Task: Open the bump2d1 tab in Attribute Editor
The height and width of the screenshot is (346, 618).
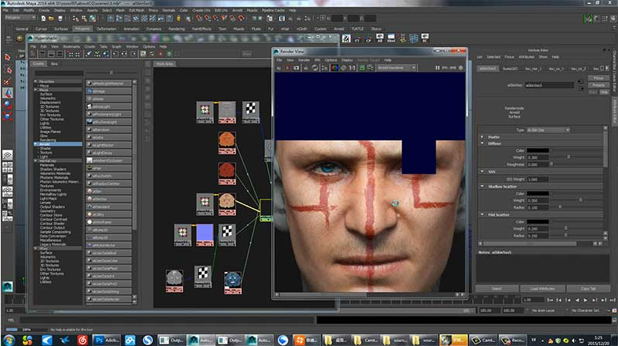Action: pyautogui.click(x=510, y=69)
